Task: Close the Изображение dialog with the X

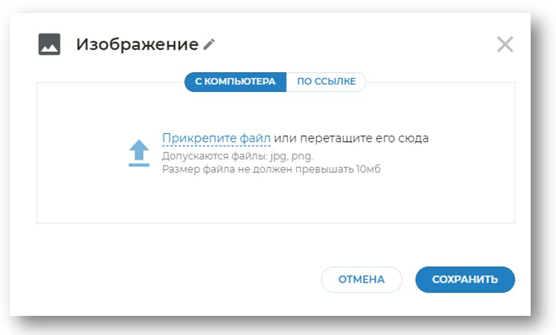Action: tap(505, 44)
